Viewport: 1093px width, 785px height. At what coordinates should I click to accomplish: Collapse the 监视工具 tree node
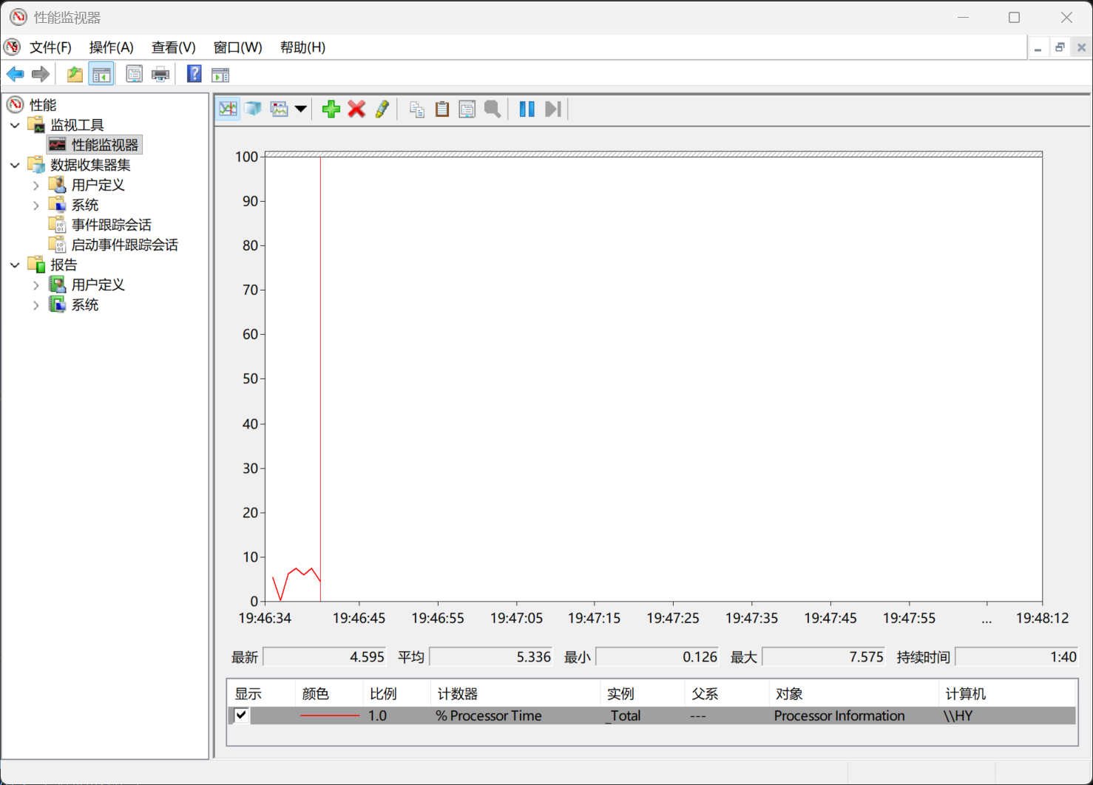click(15, 126)
